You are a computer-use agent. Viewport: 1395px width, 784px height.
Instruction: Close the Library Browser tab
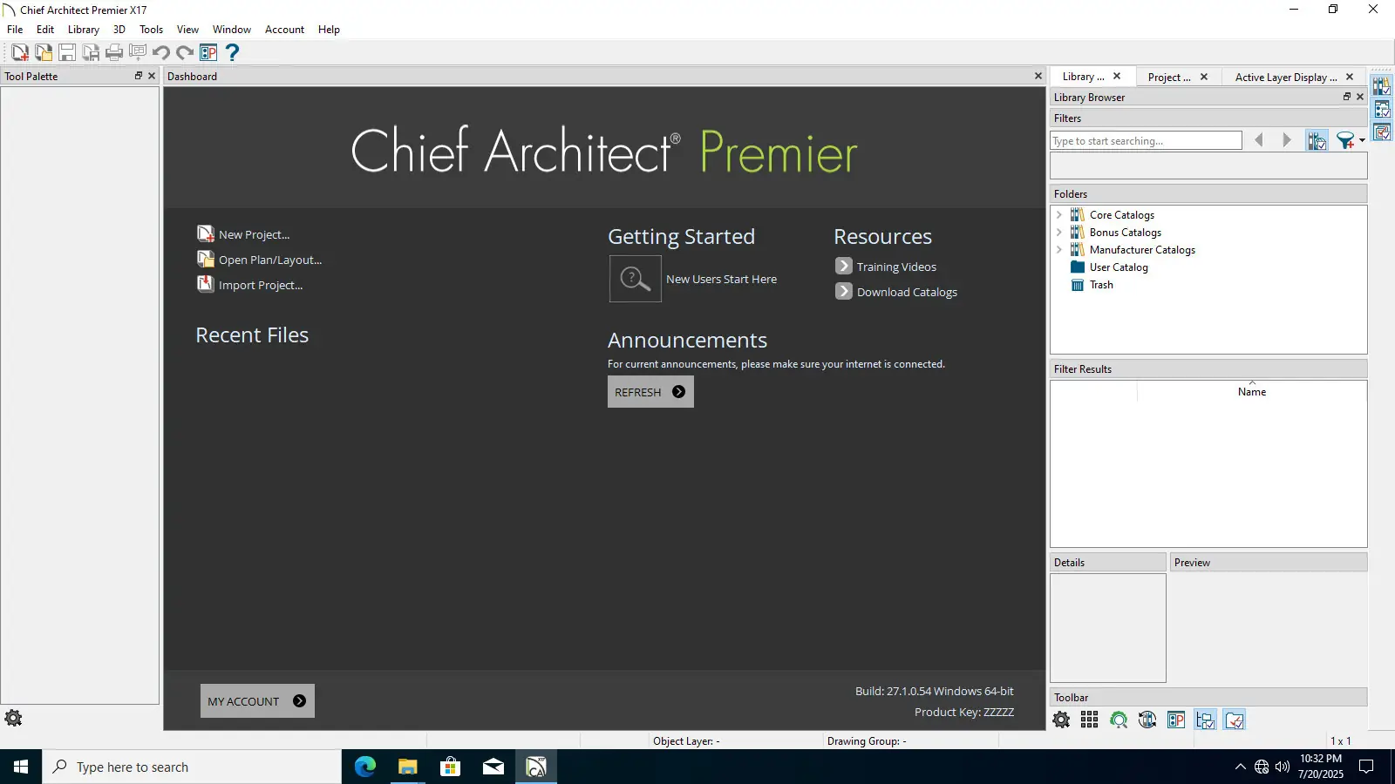click(x=1117, y=77)
